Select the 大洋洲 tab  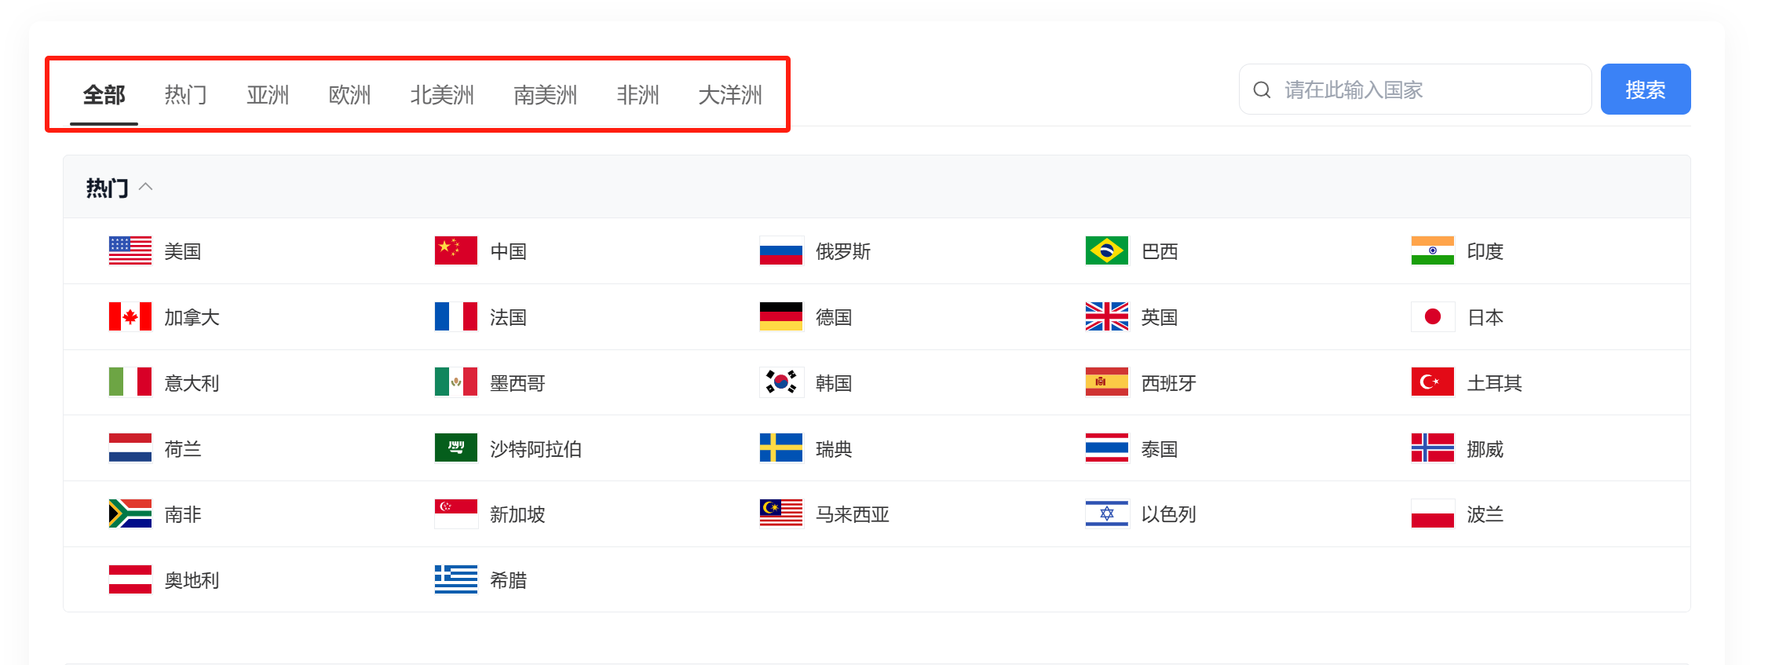(x=730, y=95)
